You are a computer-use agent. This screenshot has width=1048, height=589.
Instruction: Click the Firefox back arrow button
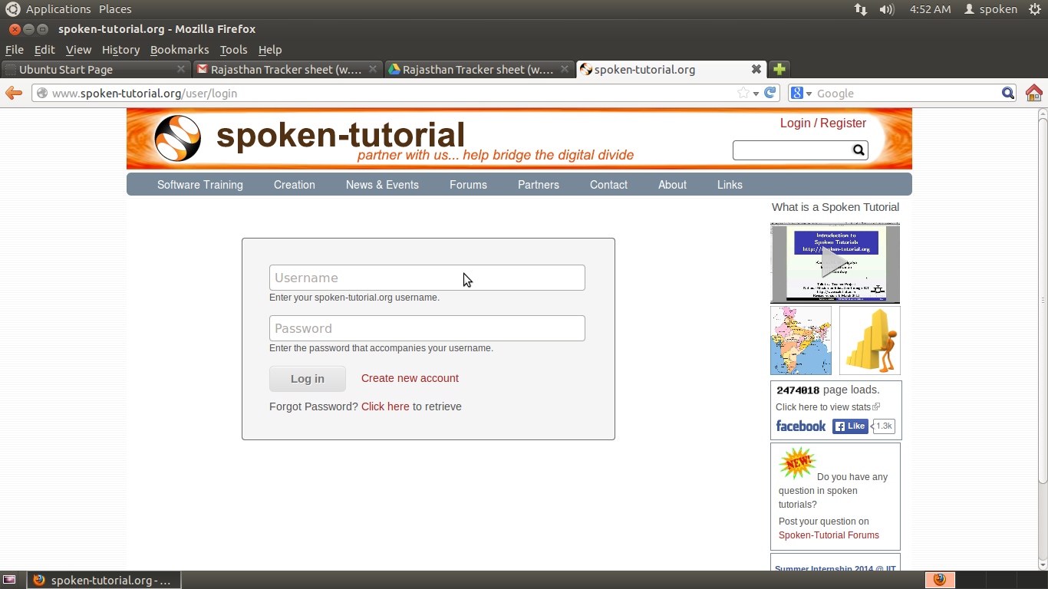tap(14, 94)
